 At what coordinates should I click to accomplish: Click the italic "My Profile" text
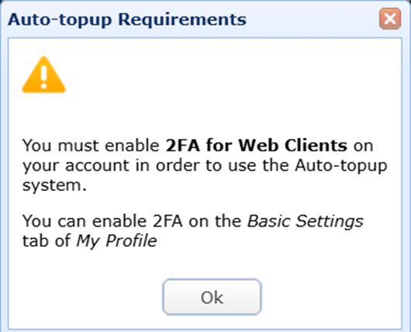click(116, 240)
